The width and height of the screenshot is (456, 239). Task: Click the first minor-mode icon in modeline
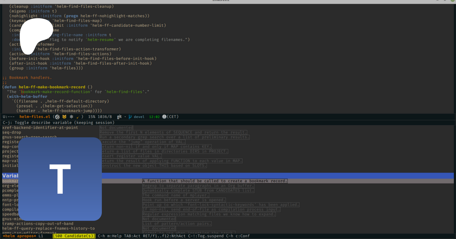(x=58, y=117)
